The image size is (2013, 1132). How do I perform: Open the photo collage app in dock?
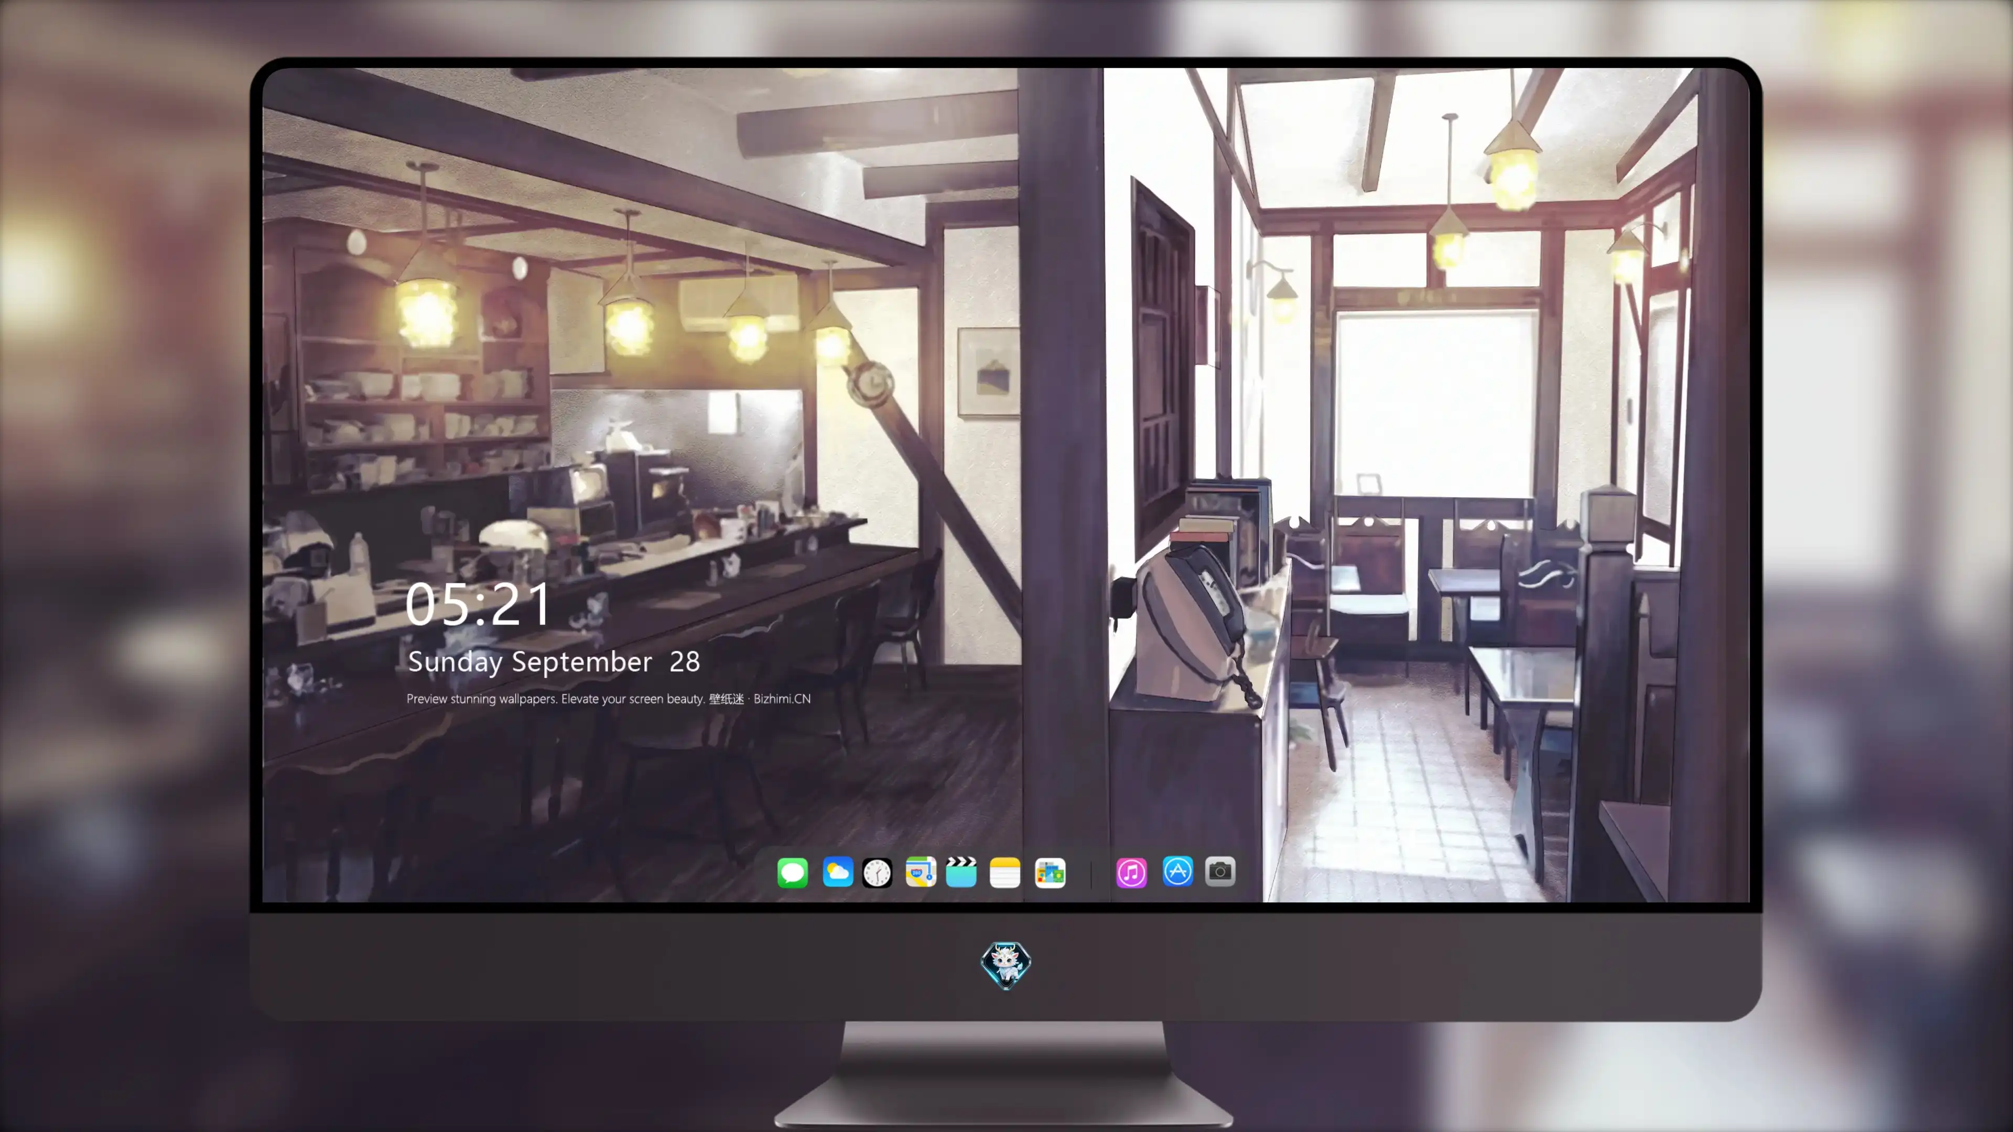pyautogui.click(x=1050, y=872)
